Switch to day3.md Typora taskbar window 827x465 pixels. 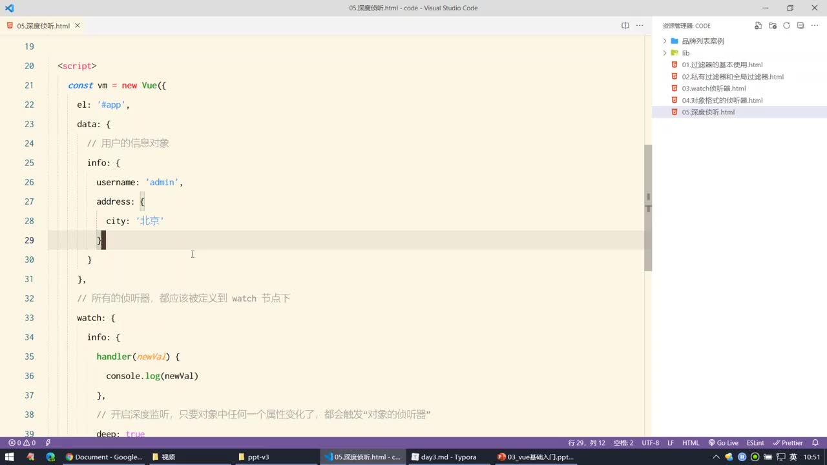tap(450, 457)
